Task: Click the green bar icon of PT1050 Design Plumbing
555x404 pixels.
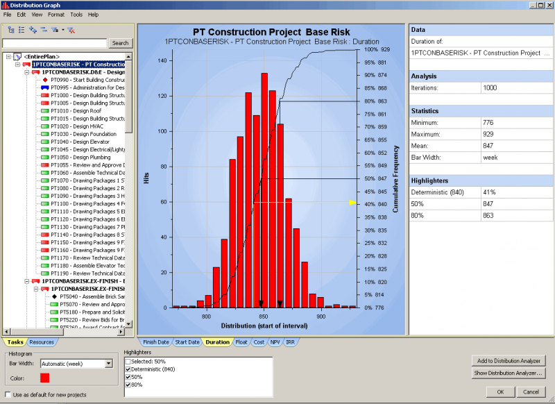Action: (45, 158)
